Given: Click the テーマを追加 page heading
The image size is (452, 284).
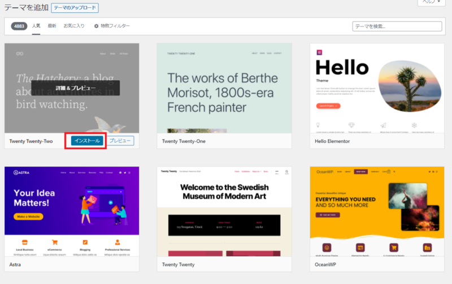Looking at the screenshot, I should coord(26,7).
